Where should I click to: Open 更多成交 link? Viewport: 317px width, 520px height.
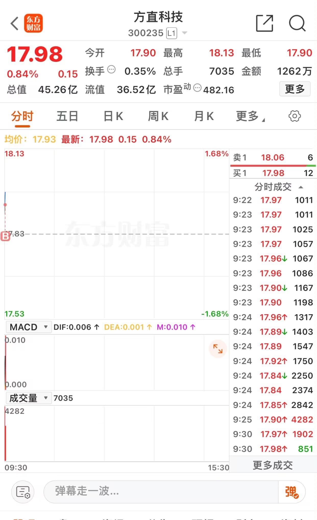point(273,465)
